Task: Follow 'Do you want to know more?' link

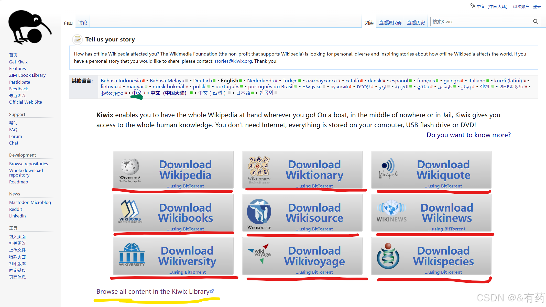Action: pyautogui.click(x=468, y=135)
